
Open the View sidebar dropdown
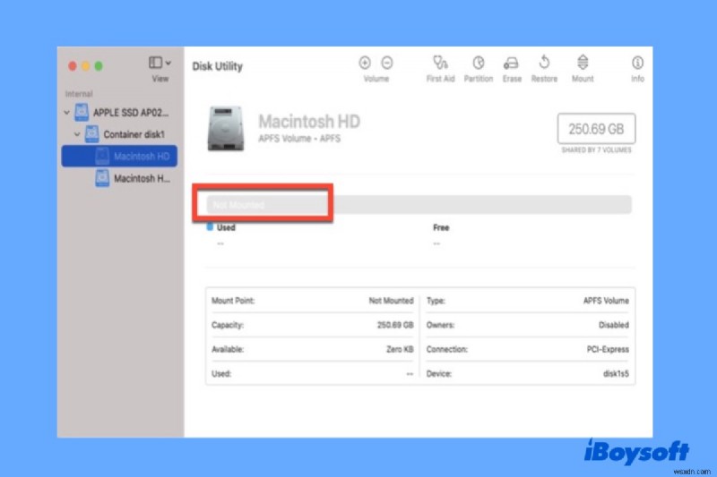click(x=160, y=64)
